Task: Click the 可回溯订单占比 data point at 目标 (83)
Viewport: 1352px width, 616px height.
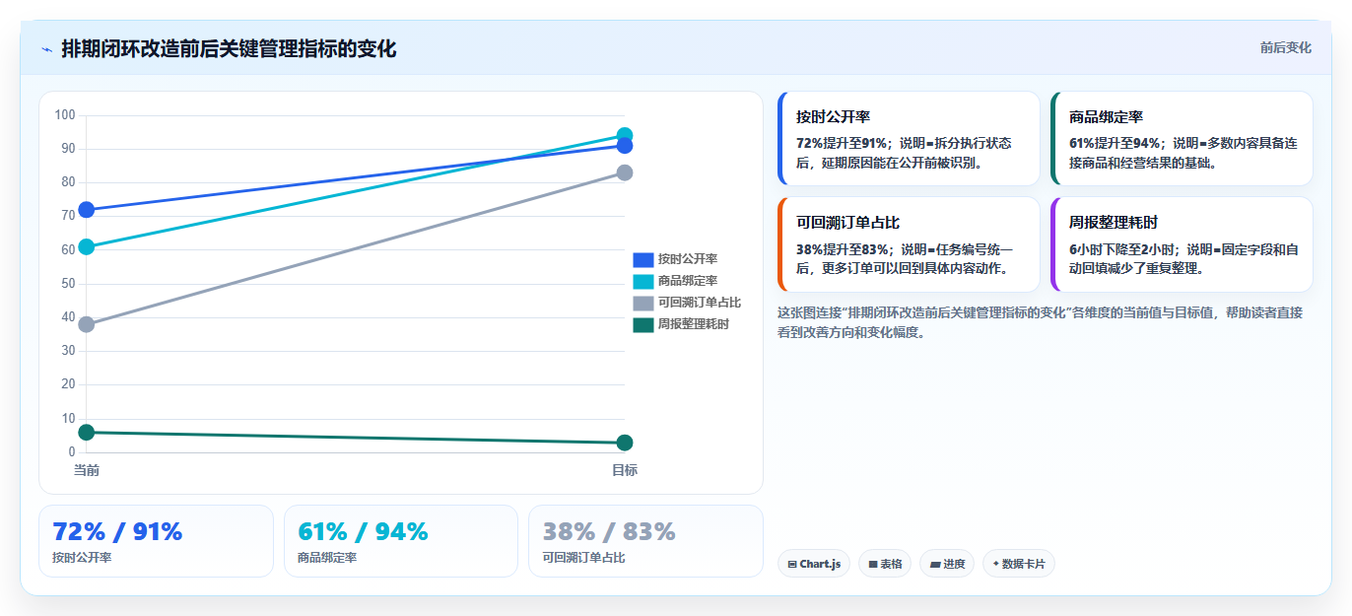Action: (625, 172)
